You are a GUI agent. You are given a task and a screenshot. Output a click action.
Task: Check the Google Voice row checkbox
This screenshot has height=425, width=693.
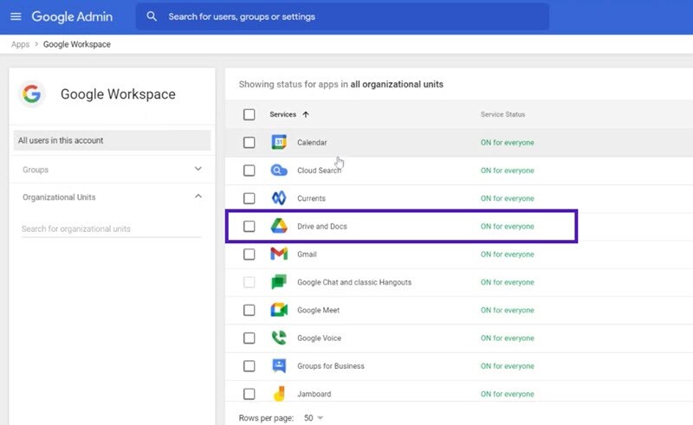coord(249,338)
